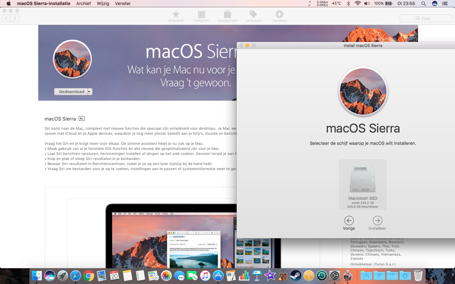Select the Macintosh SSD disk
455x284 pixels.
coord(363,185)
